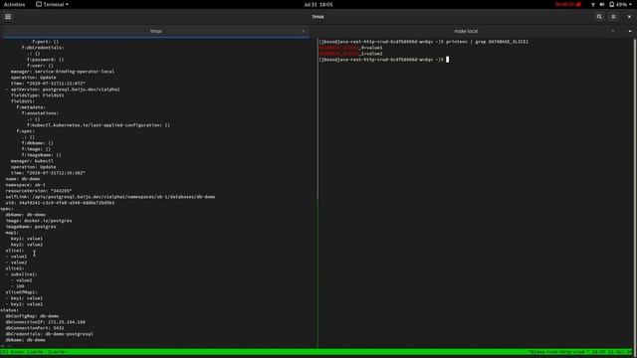
Task: Switch to the tmux tab
Action: (x=155, y=31)
